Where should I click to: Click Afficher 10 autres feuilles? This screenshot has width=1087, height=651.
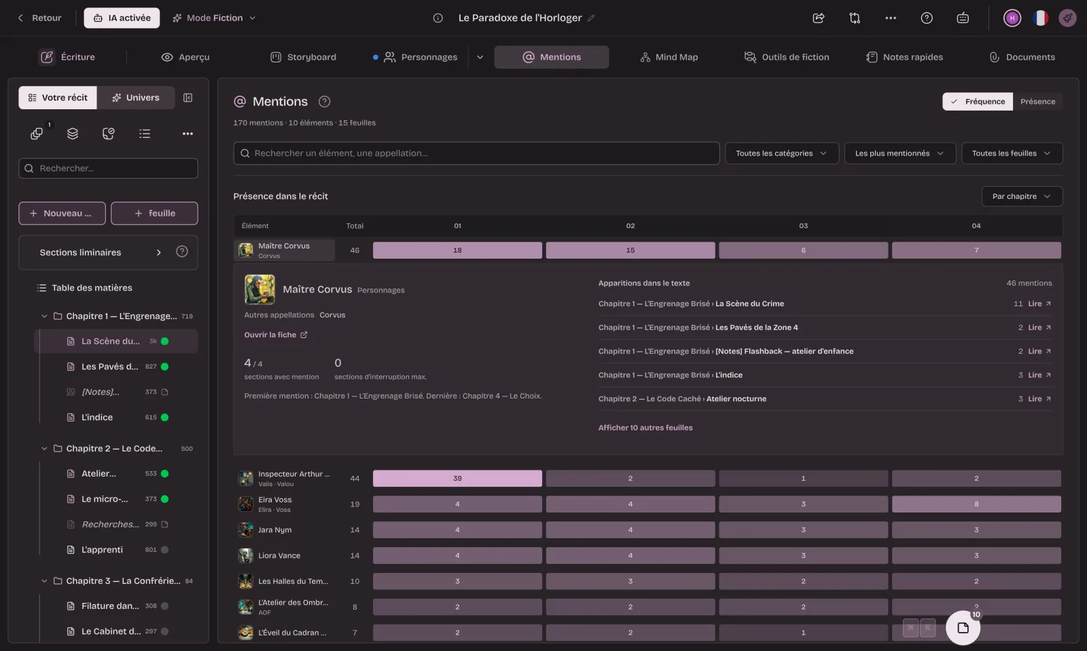coord(645,428)
